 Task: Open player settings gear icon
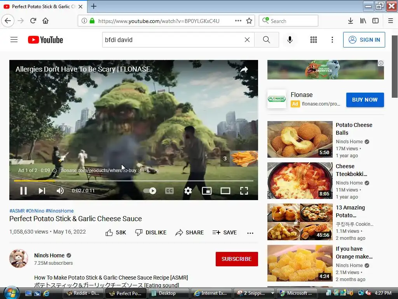tap(188, 191)
